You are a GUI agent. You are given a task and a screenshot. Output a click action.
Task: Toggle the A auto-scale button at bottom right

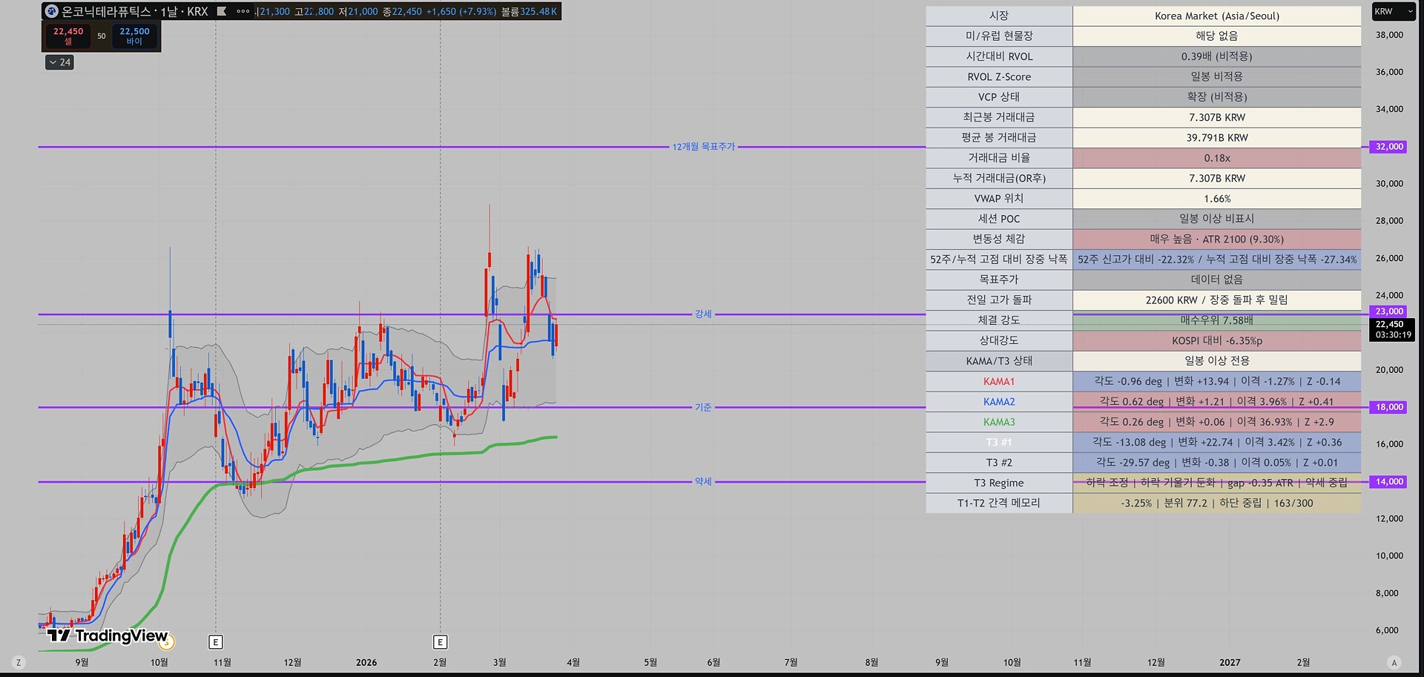(x=1394, y=662)
